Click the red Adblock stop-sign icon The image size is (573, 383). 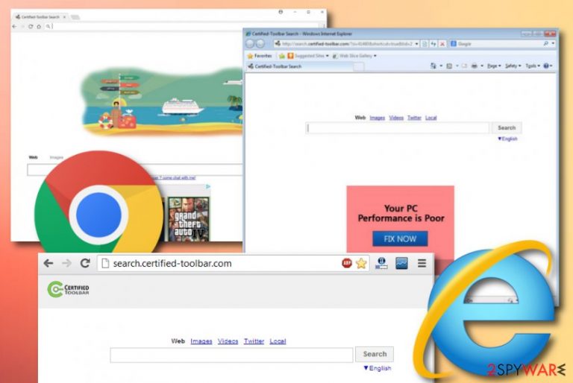[x=347, y=263]
